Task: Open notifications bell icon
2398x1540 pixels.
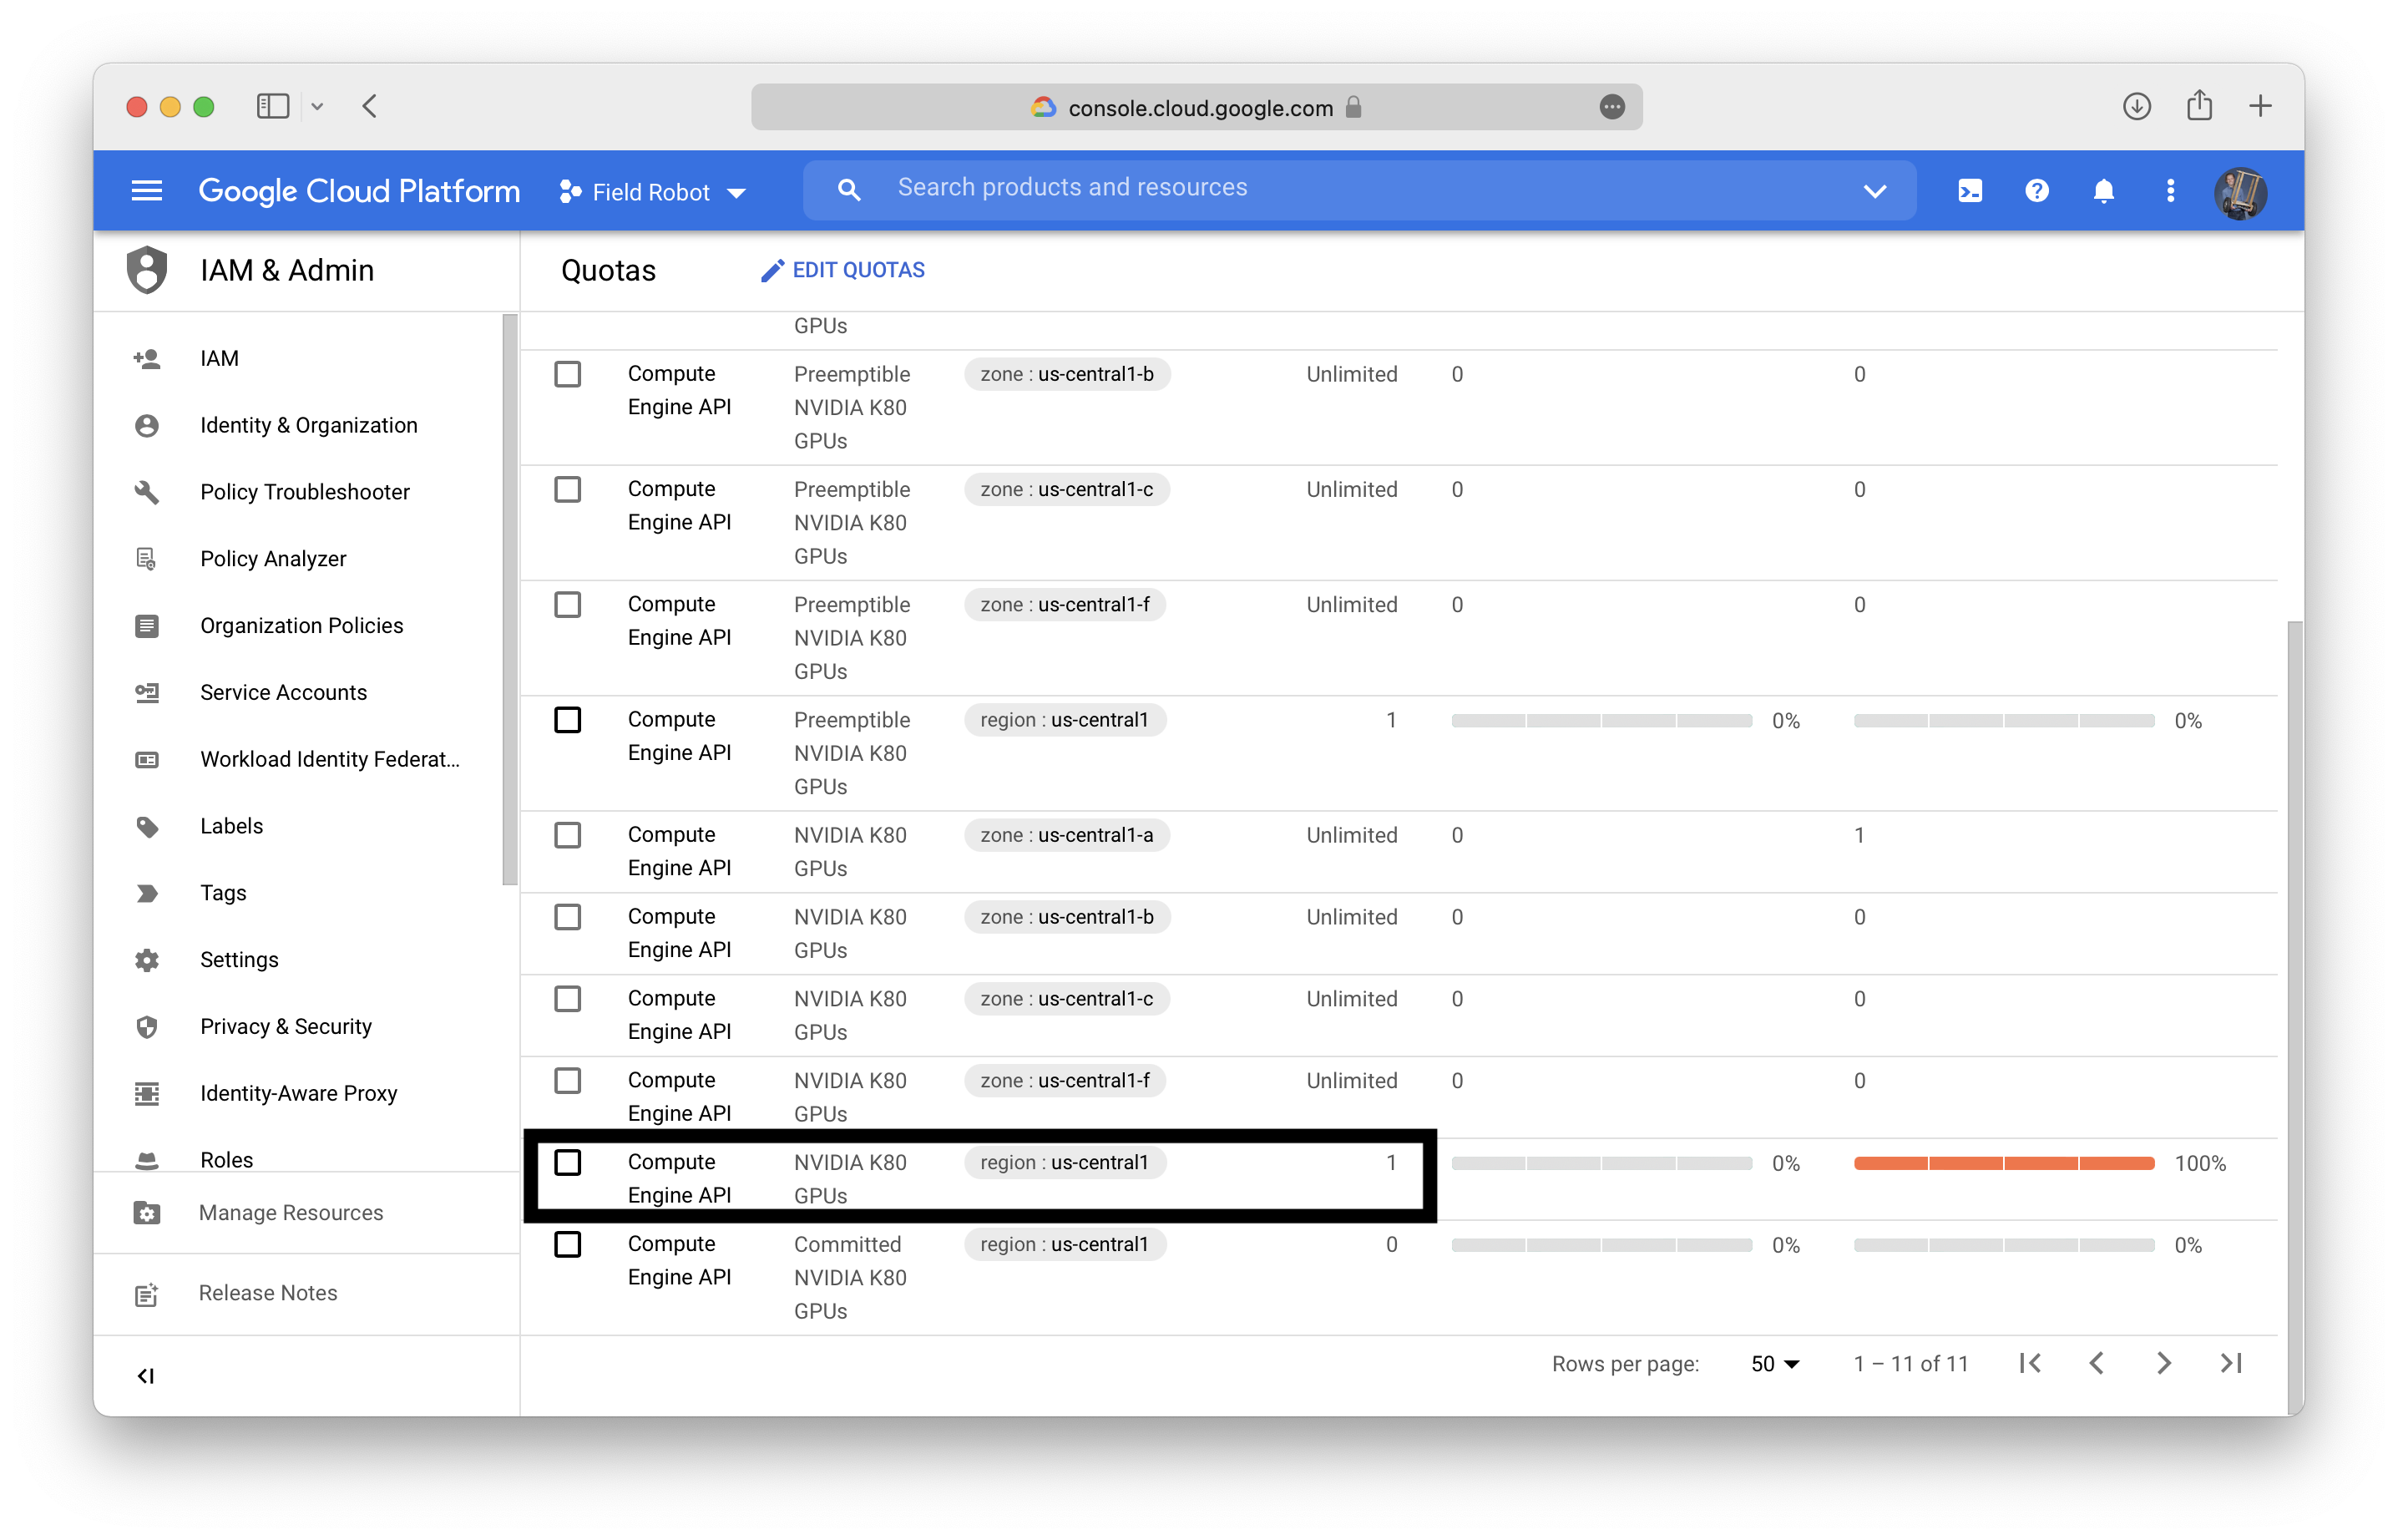Action: [2103, 190]
